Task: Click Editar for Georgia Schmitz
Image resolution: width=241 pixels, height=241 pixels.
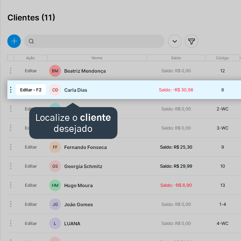Action: [31, 166]
